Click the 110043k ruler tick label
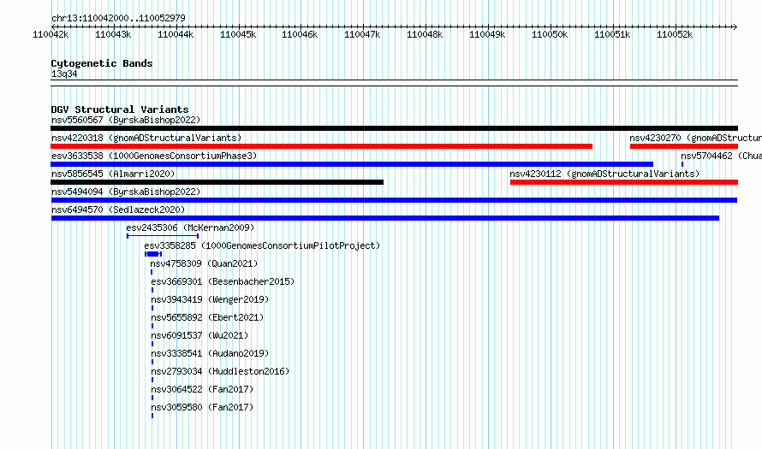This screenshot has height=449, width=762. (113, 34)
